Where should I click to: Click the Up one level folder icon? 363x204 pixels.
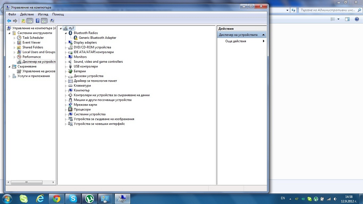coord(23,21)
